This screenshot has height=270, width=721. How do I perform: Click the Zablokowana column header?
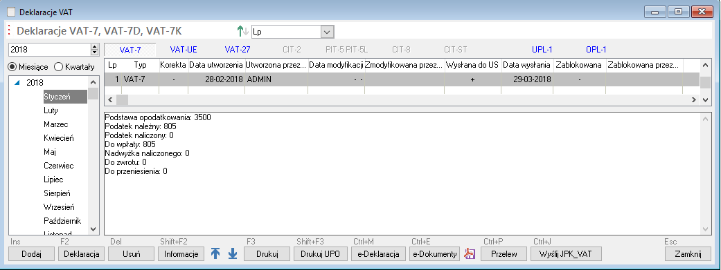tap(579, 66)
